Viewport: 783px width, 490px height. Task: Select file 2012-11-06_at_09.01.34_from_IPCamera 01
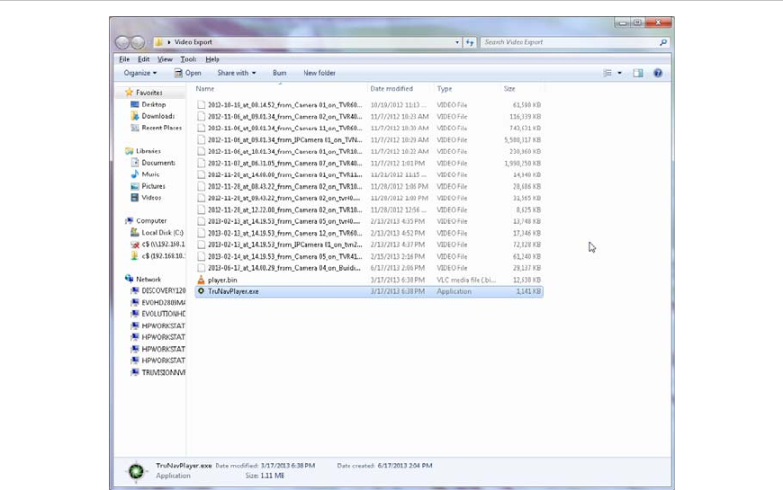point(284,139)
